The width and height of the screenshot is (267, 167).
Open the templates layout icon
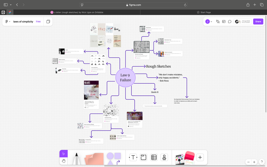tap(224, 21)
